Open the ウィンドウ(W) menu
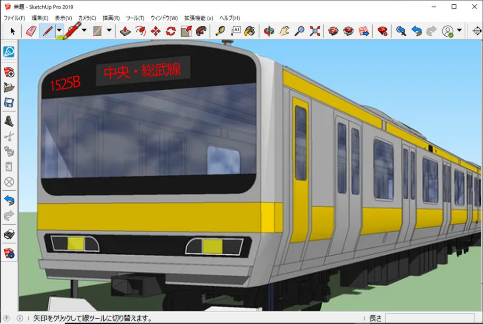This screenshot has height=324, width=483. [x=164, y=18]
